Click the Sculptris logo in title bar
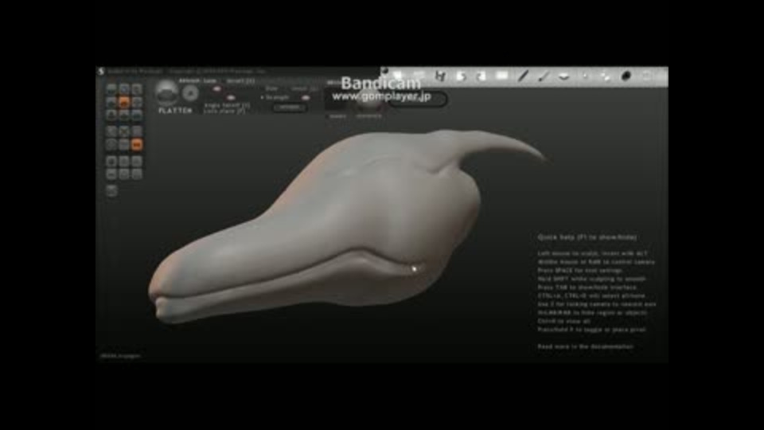The image size is (764, 430). pyautogui.click(x=101, y=71)
